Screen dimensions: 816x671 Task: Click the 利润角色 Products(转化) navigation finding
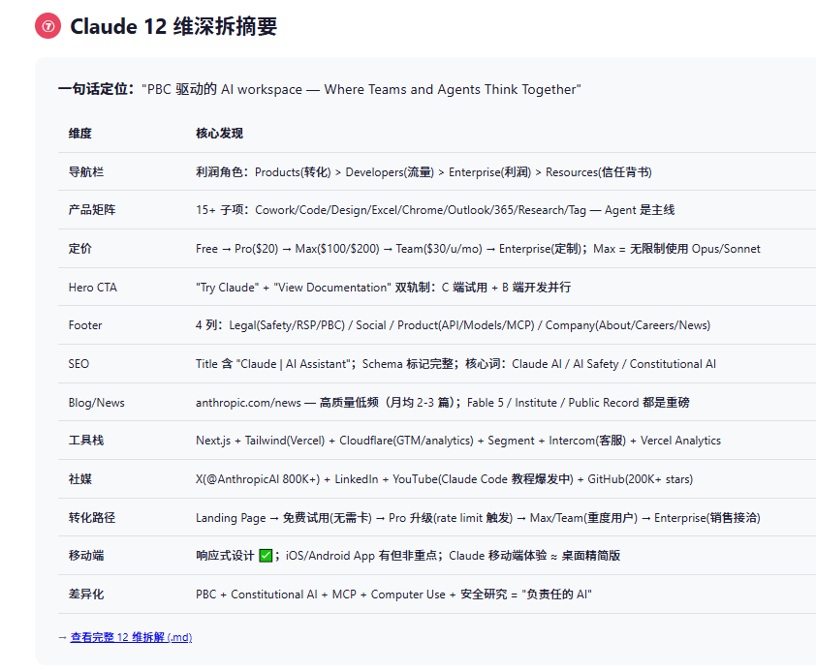[x=424, y=172]
